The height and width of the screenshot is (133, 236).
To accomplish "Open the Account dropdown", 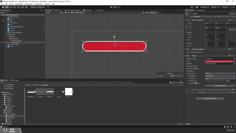I will pos(204,7).
